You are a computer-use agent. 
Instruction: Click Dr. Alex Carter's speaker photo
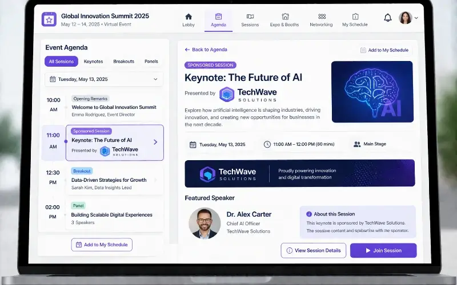[x=205, y=223]
